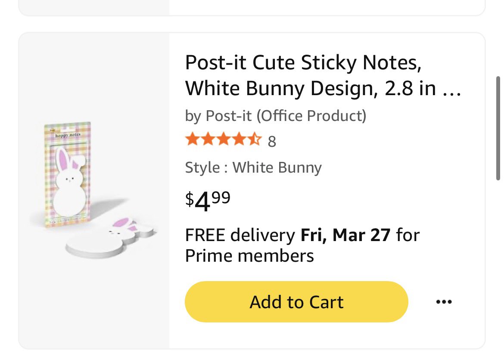Click the half-filled fifth rating star
This screenshot has height=353, width=504.
(255, 140)
